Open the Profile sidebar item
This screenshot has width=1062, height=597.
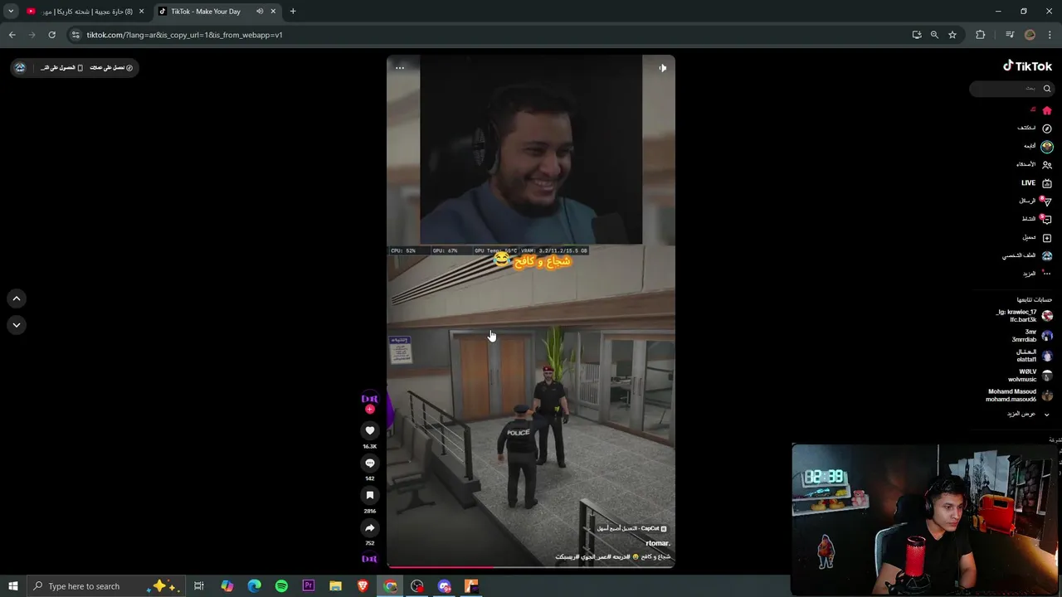[x=1027, y=255]
